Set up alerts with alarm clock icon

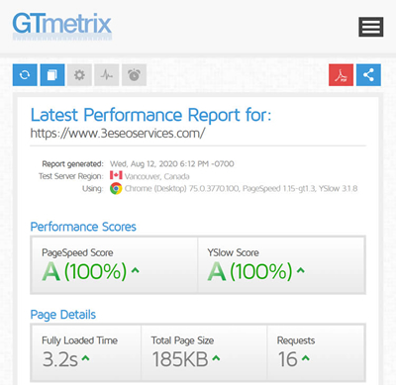coord(134,75)
